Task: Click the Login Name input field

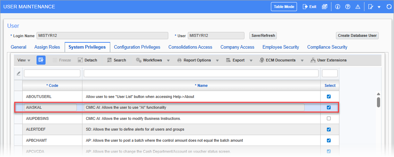Action: coord(102,36)
